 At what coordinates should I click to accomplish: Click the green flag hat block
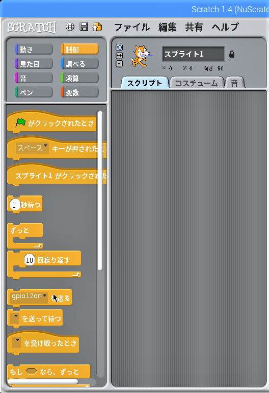(x=52, y=122)
